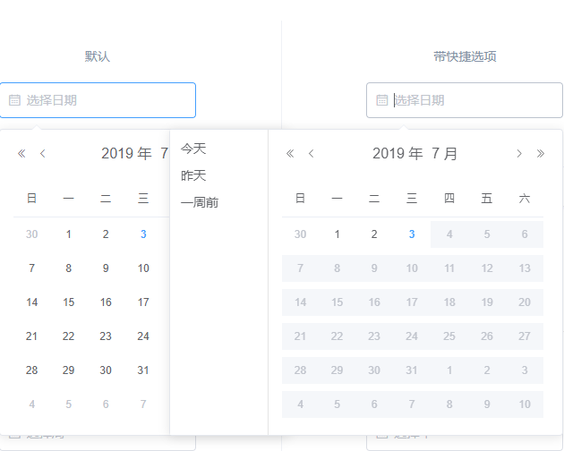Choose the 昨天 shortcut

pos(193,175)
